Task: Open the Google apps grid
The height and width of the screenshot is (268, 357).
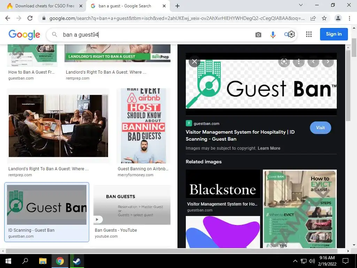Action: [x=309, y=34]
